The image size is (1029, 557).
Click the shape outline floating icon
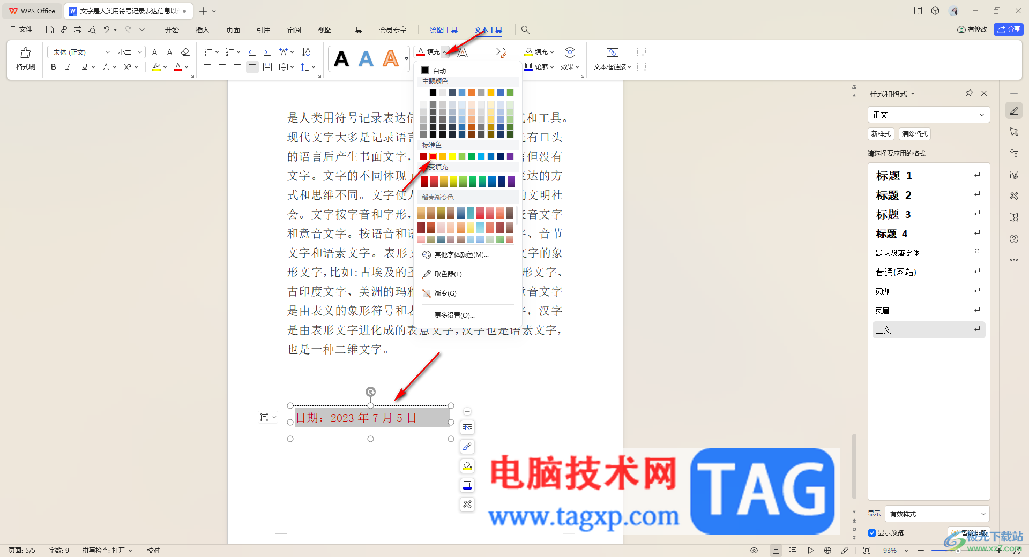coord(467,485)
